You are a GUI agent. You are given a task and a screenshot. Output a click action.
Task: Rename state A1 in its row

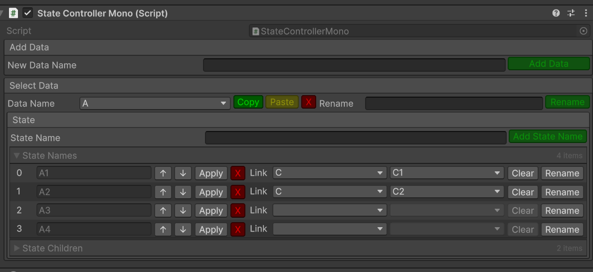pos(562,173)
